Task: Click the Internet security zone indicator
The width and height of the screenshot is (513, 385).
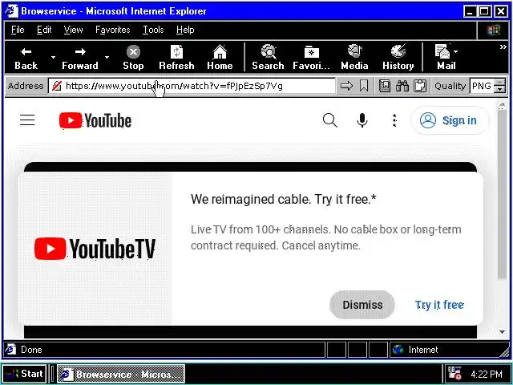Action: click(448, 350)
